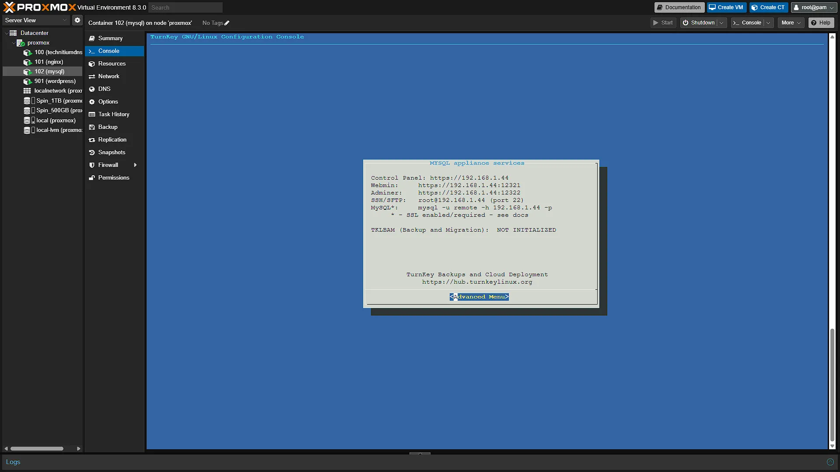Screen dimensions: 840x472
Task: Open Summary tab for container
Action: tap(114, 38)
